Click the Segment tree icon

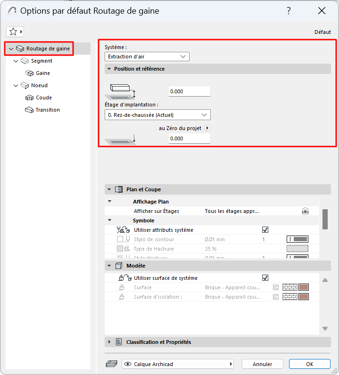[x=25, y=61]
